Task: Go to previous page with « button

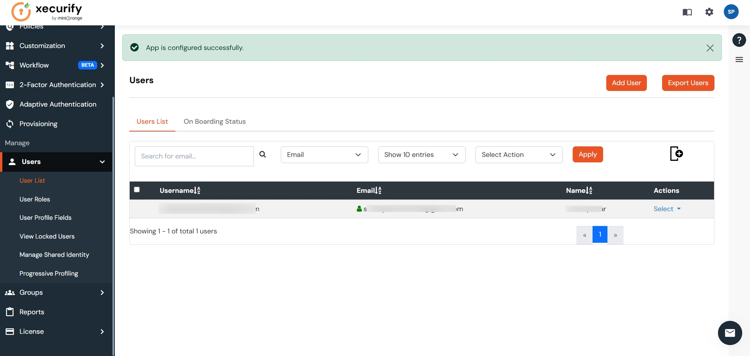Action: click(584, 235)
